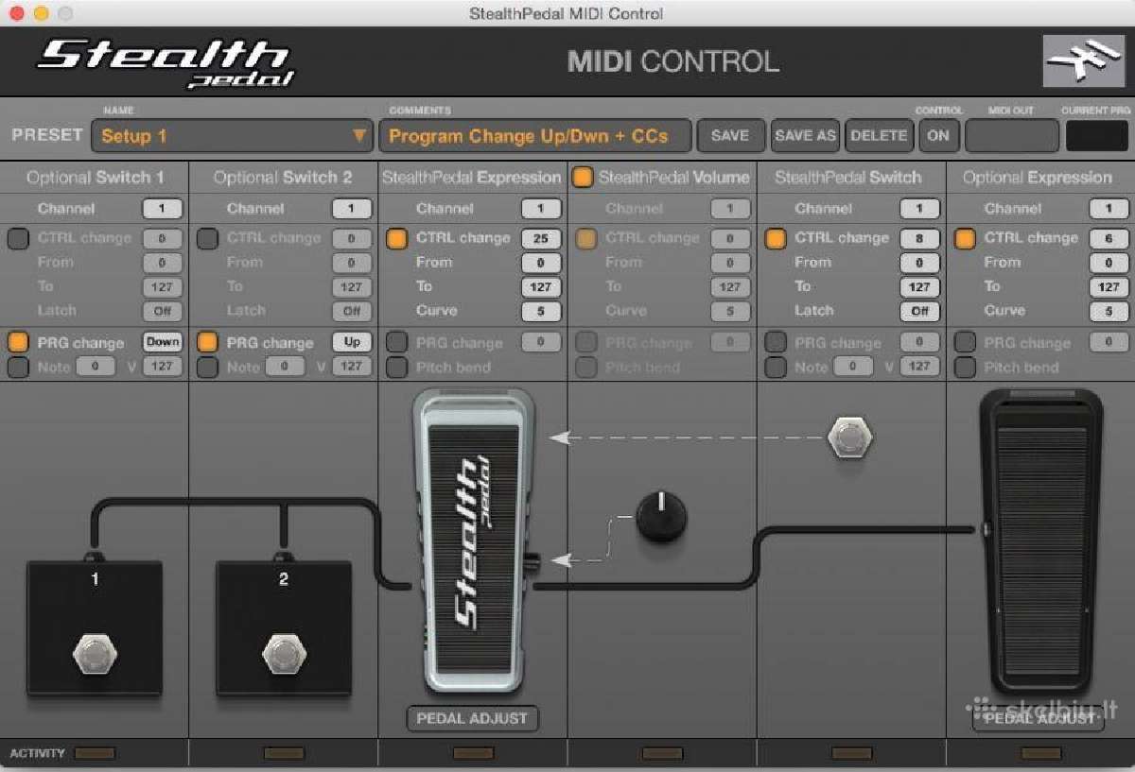Click the Stealth pedal logo
The height and width of the screenshot is (772, 1135).
(166, 61)
